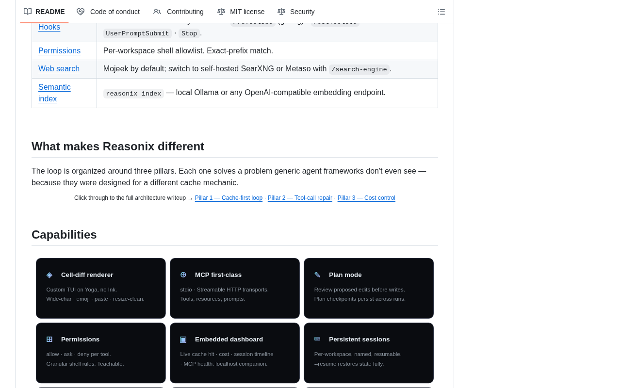
Task: Open the README tab
Action: pos(44,12)
